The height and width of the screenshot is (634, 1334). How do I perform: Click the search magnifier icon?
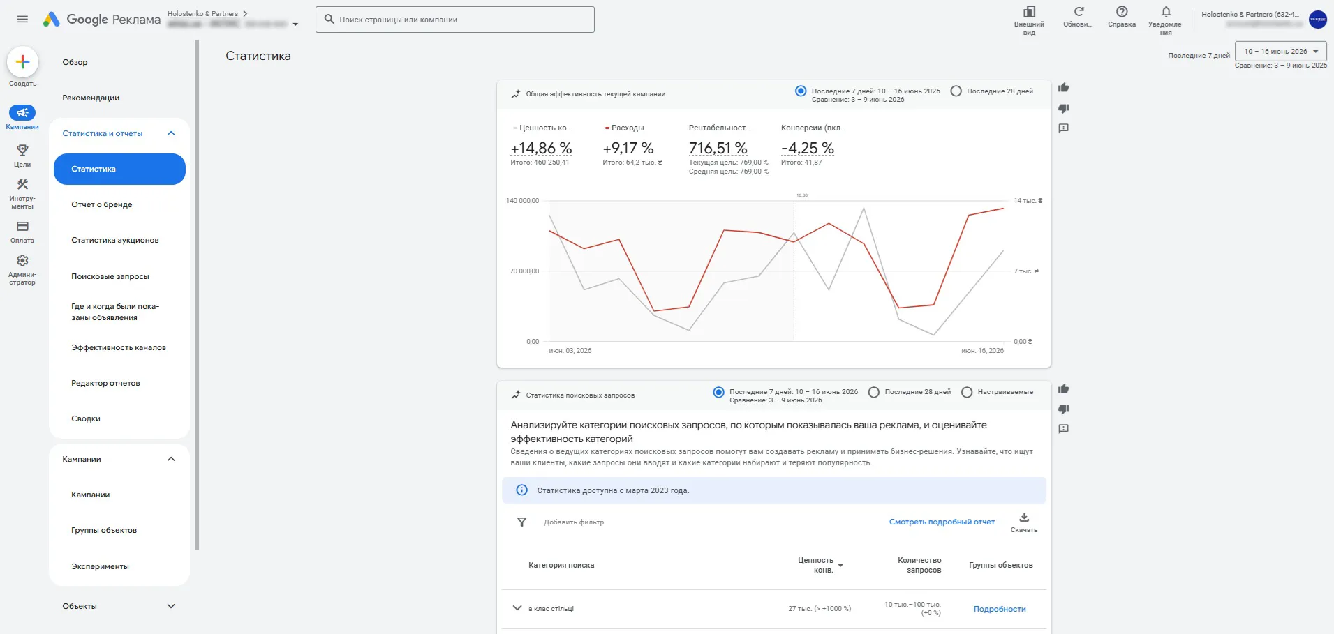point(329,20)
